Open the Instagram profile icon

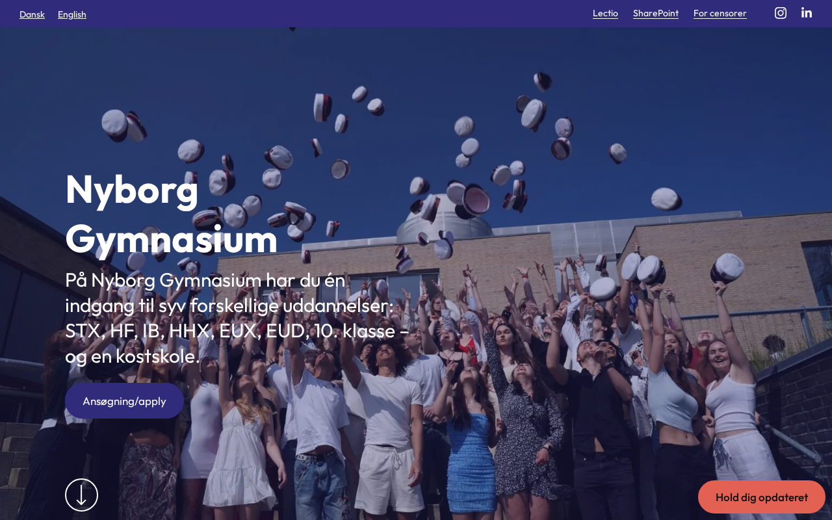(x=781, y=13)
